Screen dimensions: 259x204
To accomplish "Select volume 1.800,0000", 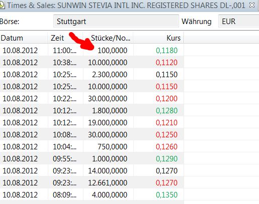I will [110, 111].
